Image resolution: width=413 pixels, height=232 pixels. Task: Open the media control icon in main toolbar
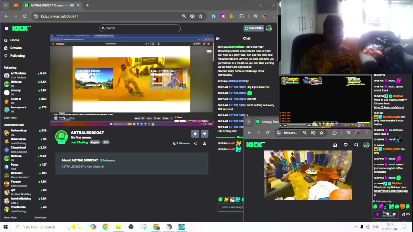(255, 16)
